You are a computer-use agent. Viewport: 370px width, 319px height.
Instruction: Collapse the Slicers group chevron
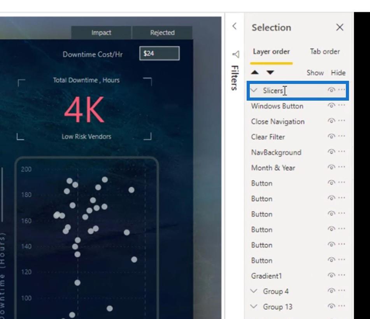[254, 90]
